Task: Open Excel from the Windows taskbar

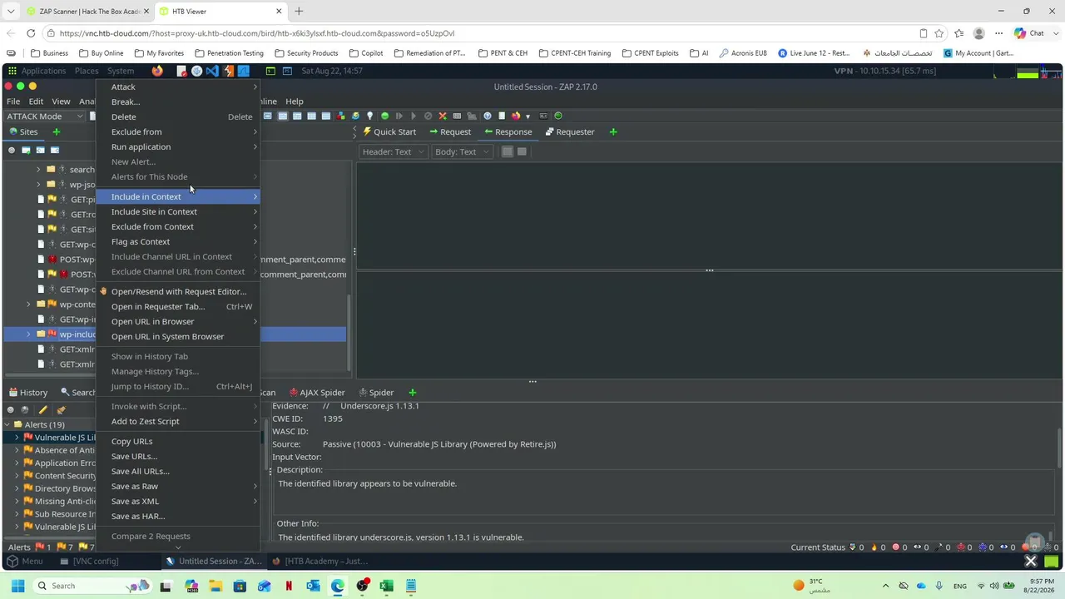Action: tap(386, 586)
